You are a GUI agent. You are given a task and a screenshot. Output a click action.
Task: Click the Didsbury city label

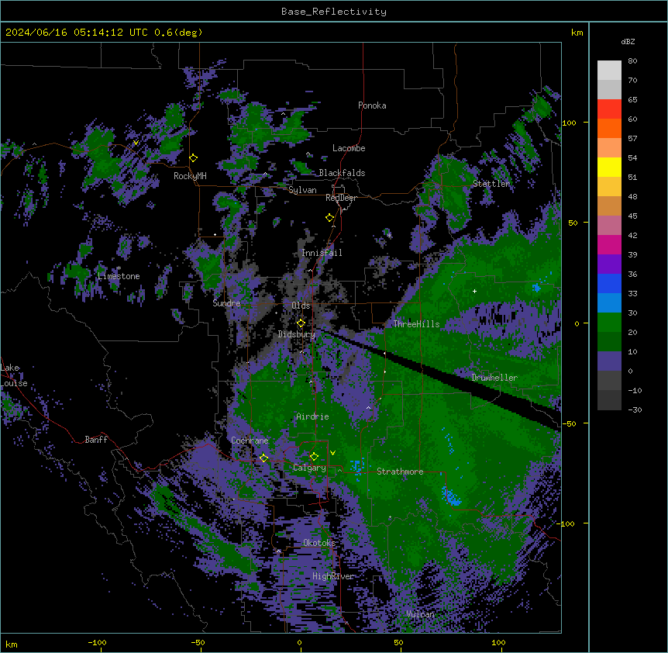tap(297, 334)
